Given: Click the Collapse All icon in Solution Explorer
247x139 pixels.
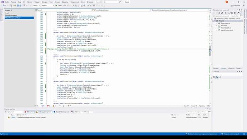Looking at the screenshot, I should [x=232, y=13].
